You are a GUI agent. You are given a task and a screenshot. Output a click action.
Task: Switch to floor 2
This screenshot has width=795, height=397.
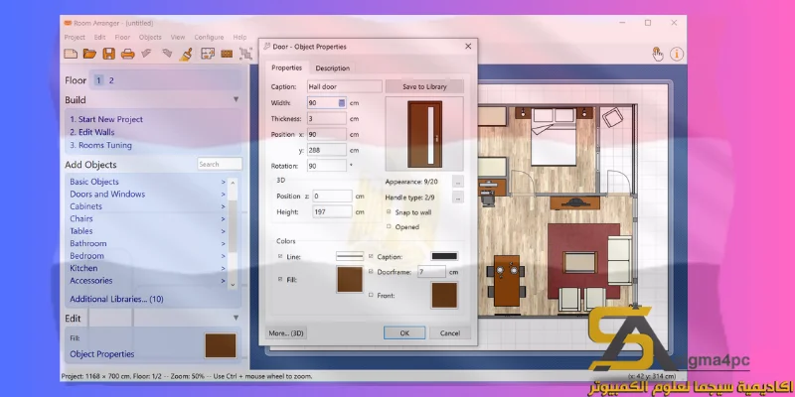pos(111,80)
